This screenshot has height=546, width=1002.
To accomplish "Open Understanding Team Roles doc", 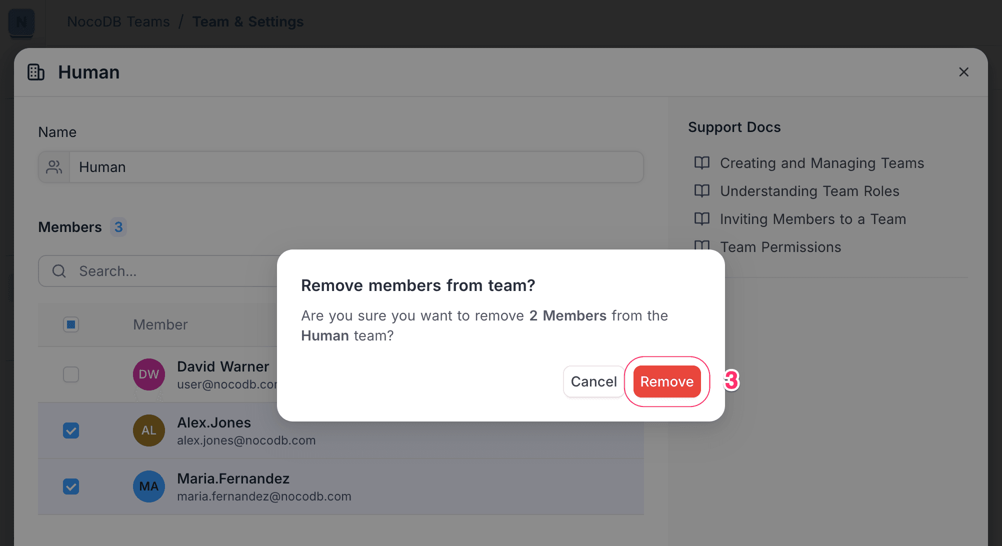I will tap(809, 191).
